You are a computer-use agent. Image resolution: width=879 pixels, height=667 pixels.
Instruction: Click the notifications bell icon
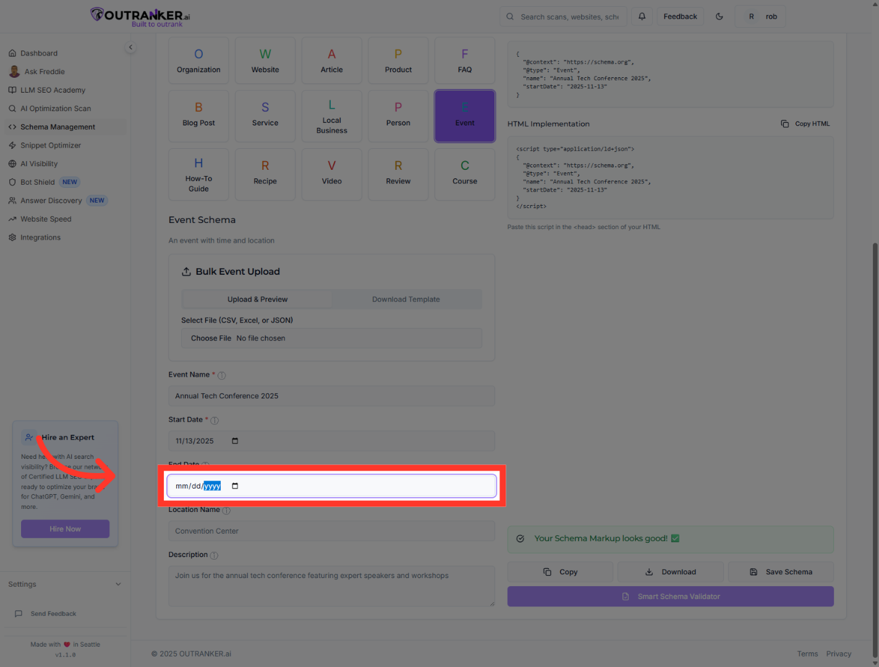point(642,17)
